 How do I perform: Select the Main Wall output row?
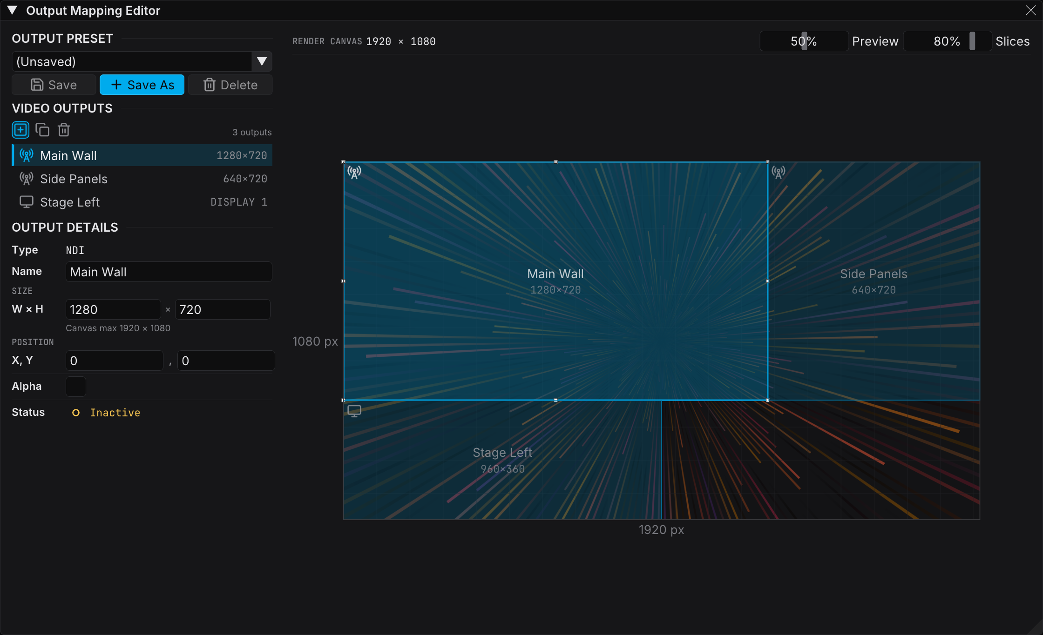click(142, 155)
